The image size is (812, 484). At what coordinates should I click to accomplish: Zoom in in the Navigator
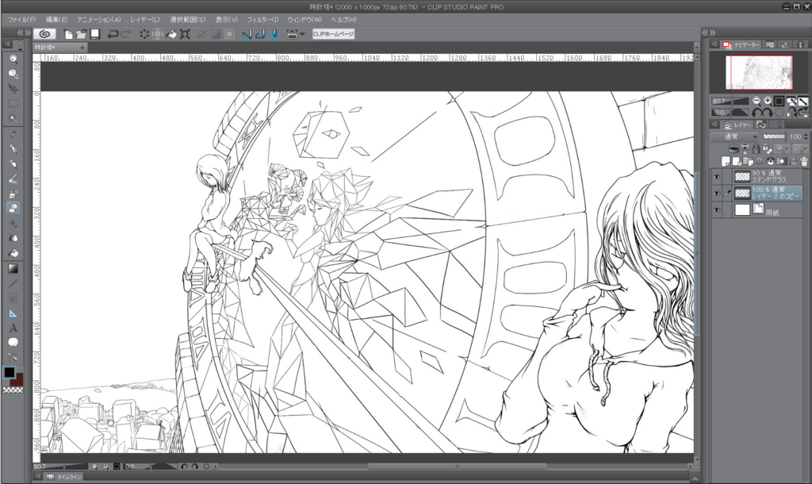point(768,101)
